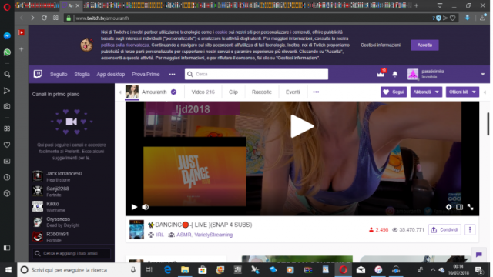This screenshot has width=493, height=277.
Task: Mute the stream volume speaker
Action: [146, 207]
